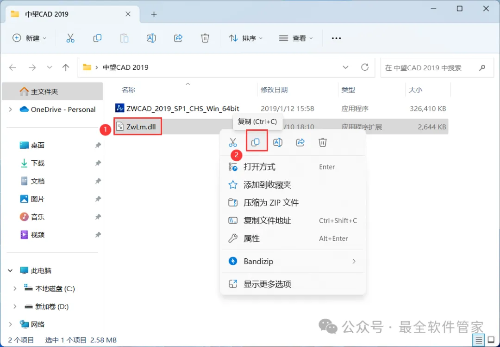The image size is (500, 347).
Task: Choose 打开方式 from context menu
Action: tap(293, 167)
